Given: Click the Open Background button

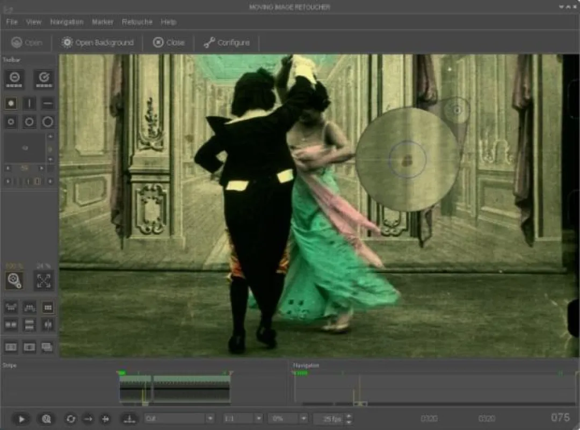Looking at the screenshot, I should click(x=97, y=42).
